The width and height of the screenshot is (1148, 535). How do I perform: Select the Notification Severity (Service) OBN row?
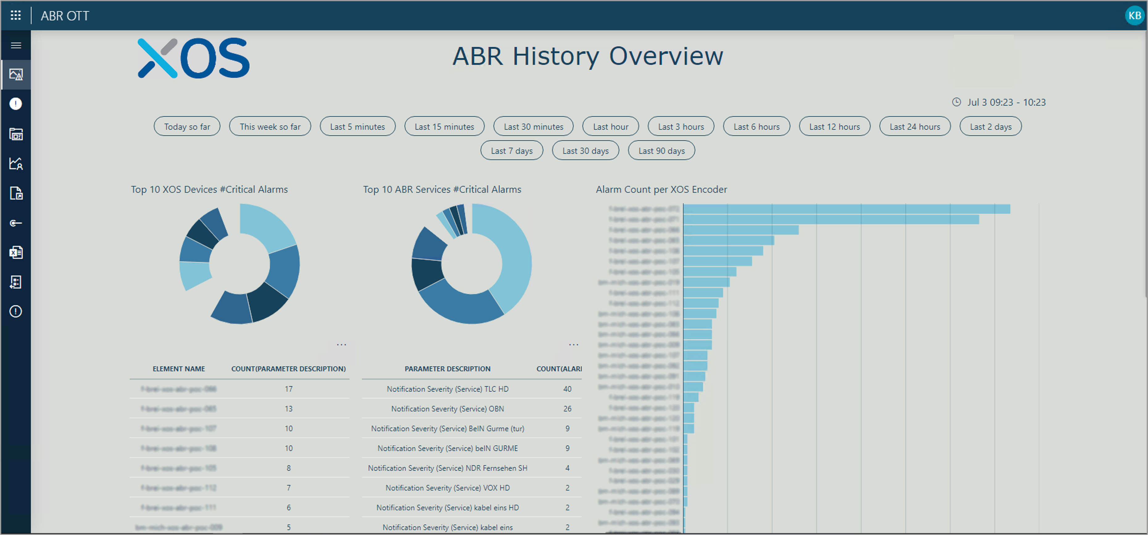tap(471, 409)
